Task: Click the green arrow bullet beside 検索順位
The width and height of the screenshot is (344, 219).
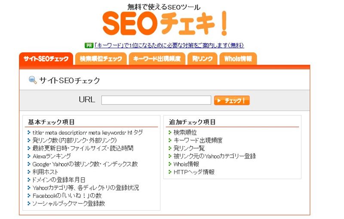Action: tap(169, 133)
